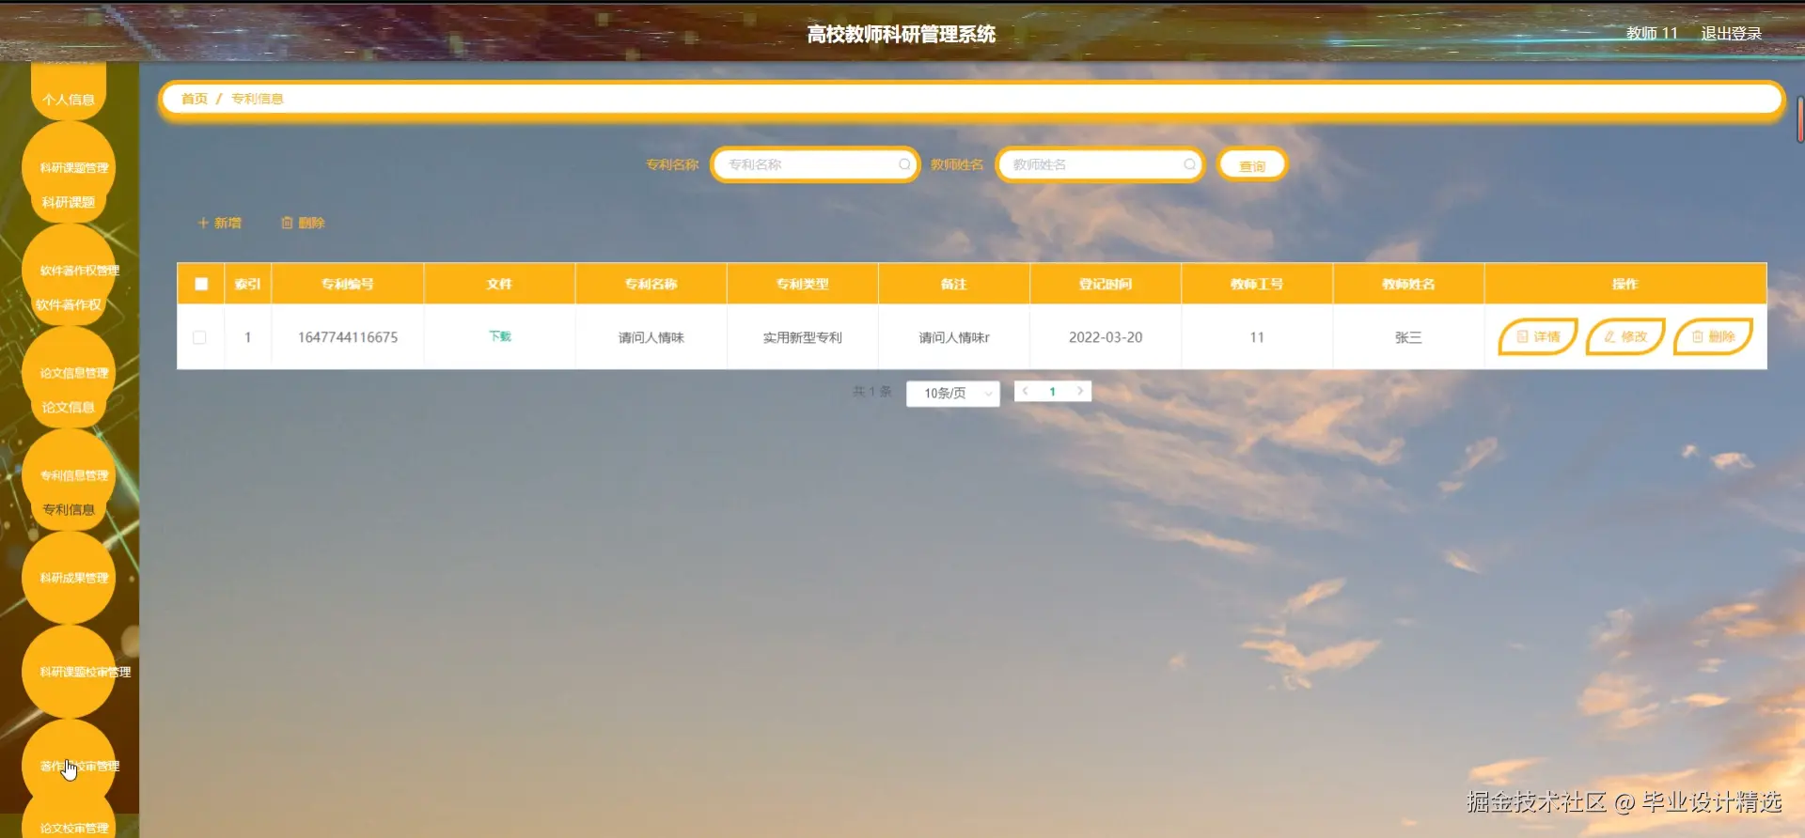Click 专利信息 in the breadcrumb
Viewport: 1805px width, 838px height.
pos(257,99)
